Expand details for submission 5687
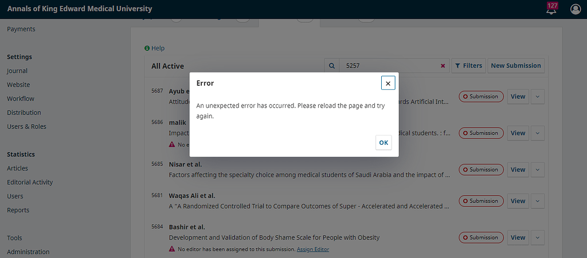Viewport: 587px width, 258px height. coord(538,97)
